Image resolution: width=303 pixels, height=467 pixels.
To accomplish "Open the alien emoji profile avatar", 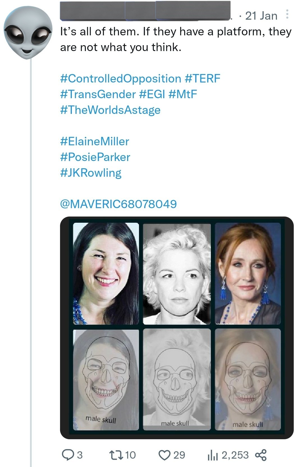I will tap(27, 33).
